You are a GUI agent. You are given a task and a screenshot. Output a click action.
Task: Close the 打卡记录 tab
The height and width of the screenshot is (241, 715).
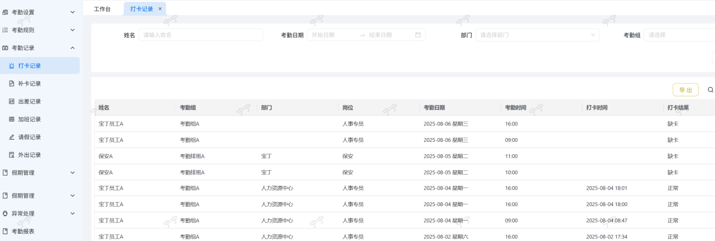point(160,9)
